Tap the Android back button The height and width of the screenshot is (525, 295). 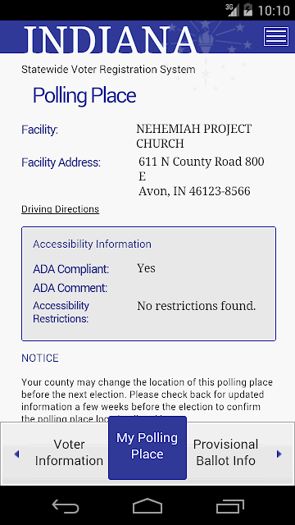(66, 507)
